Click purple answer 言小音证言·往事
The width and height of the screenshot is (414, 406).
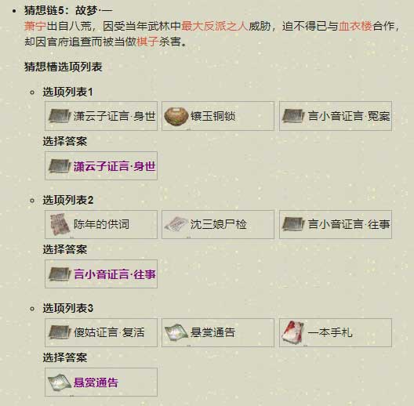pyautogui.click(x=114, y=274)
